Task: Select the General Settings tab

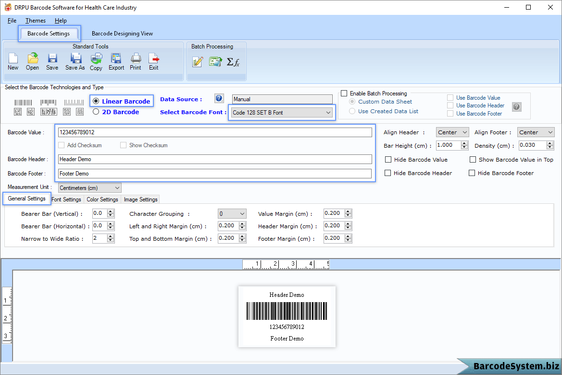Action: click(27, 199)
